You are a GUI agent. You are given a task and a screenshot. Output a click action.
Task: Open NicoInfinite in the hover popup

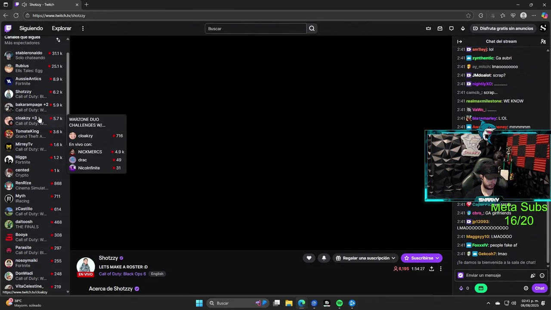(x=97, y=168)
